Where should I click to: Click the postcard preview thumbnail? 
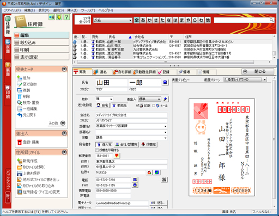pos(222,147)
